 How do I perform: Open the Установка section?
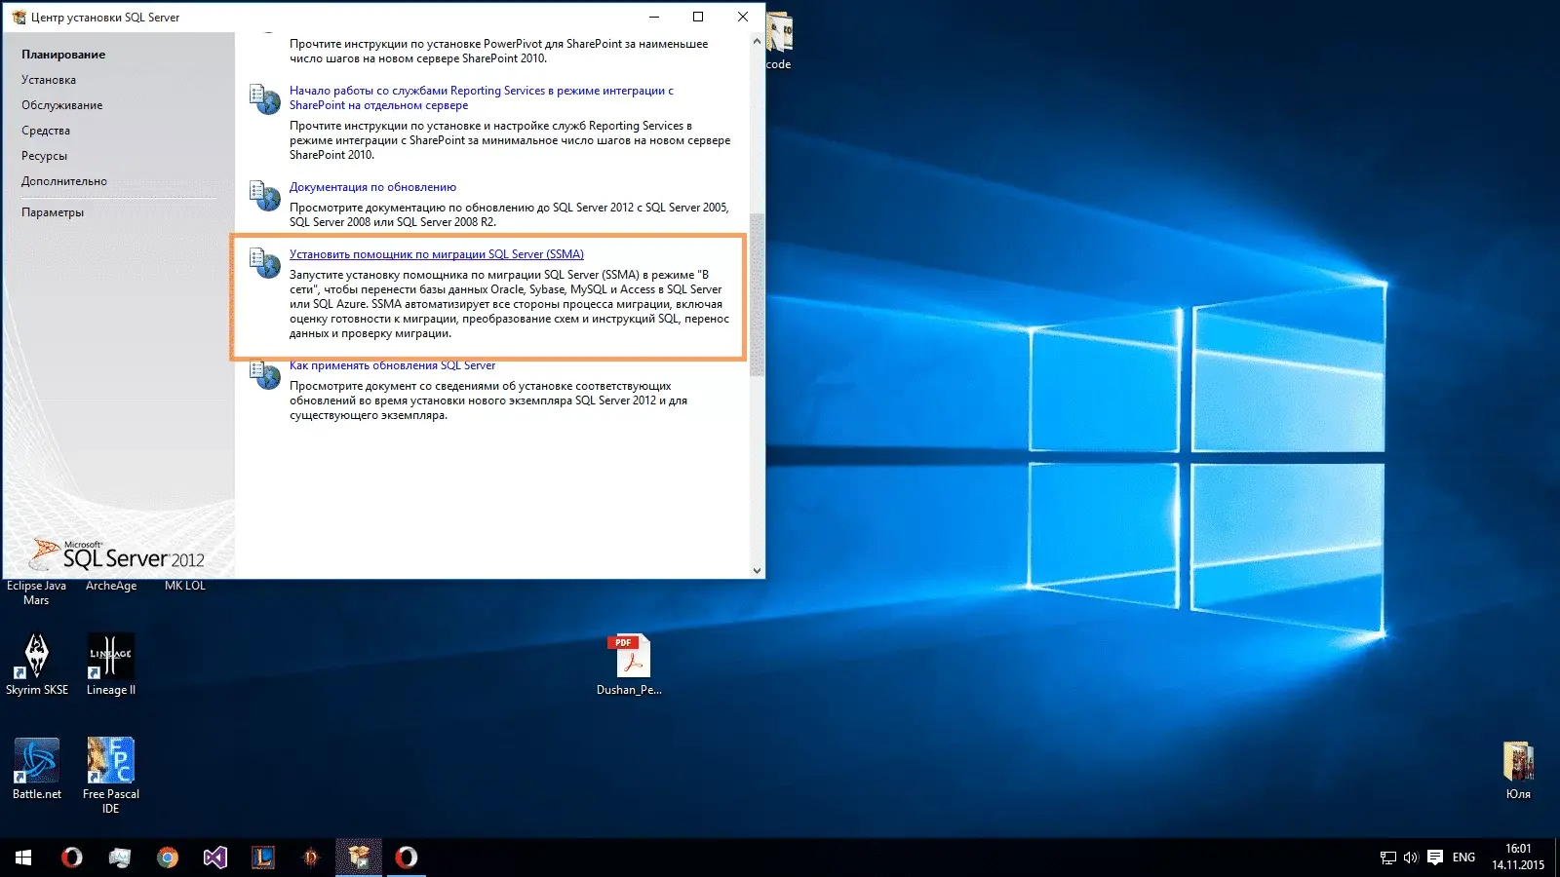pos(49,80)
